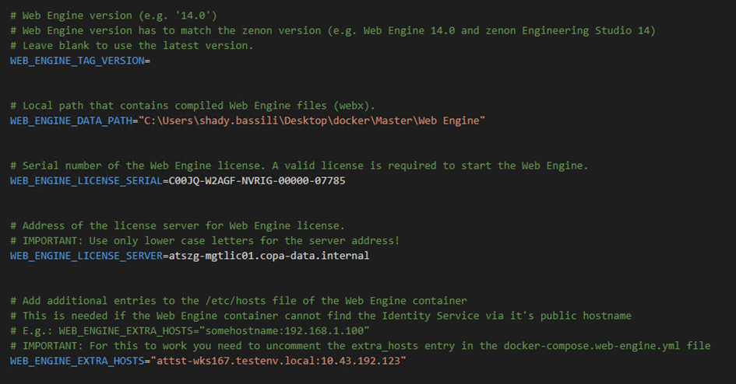The height and width of the screenshot is (384, 736).
Task: Click the /etc/hosts additional entries comment line
Action: (x=238, y=301)
